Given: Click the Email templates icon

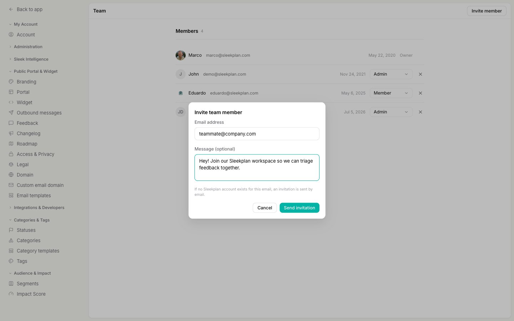Looking at the screenshot, I should tap(11, 195).
